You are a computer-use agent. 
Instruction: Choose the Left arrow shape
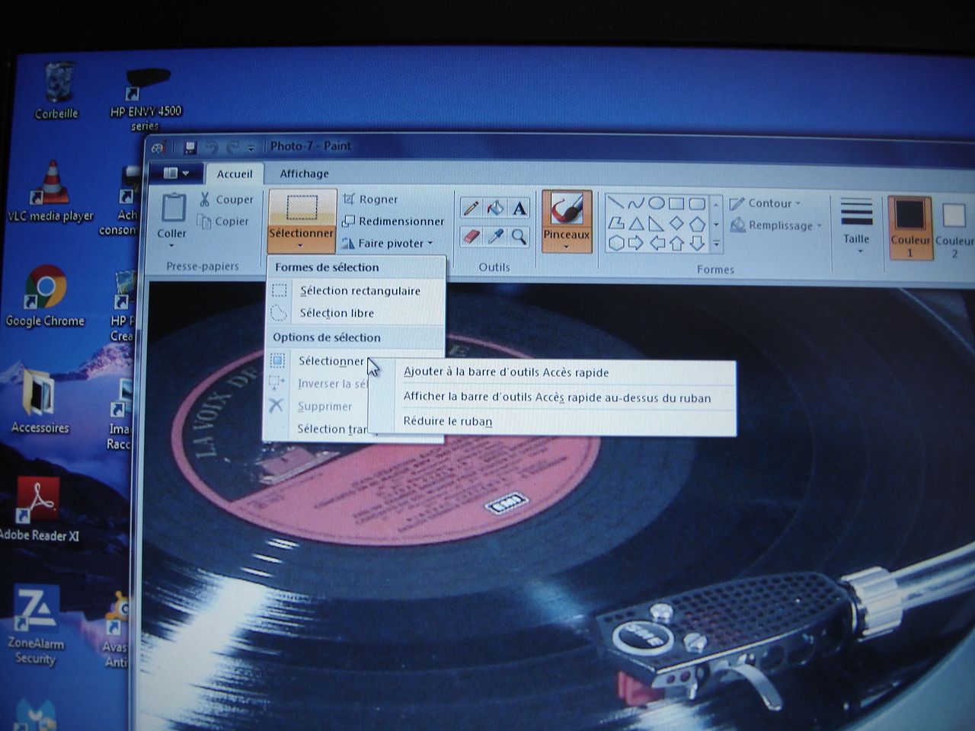pyautogui.click(x=656, y=244)
